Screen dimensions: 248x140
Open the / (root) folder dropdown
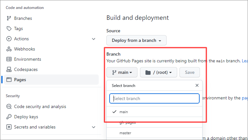coord(159,73)
